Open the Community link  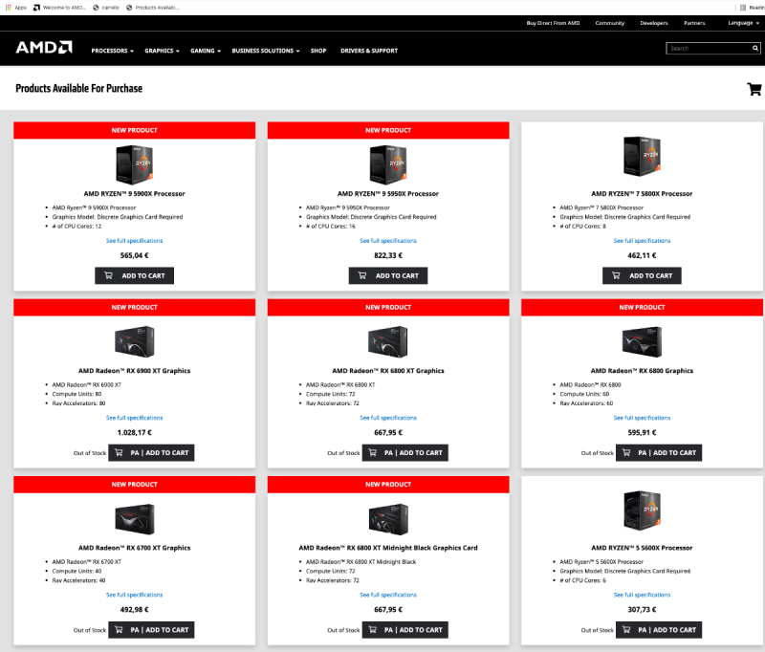[x=610, y=23]
